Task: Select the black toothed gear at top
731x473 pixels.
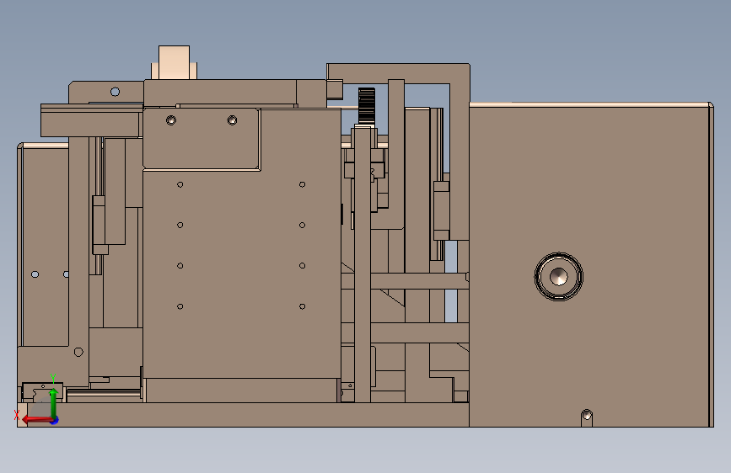Action: click(367, 106)
